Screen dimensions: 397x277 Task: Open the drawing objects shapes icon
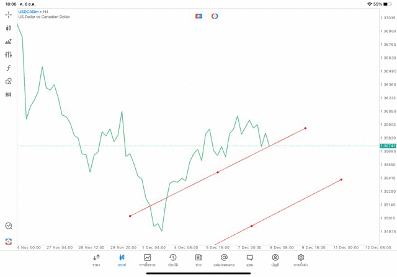pos(9,81)
